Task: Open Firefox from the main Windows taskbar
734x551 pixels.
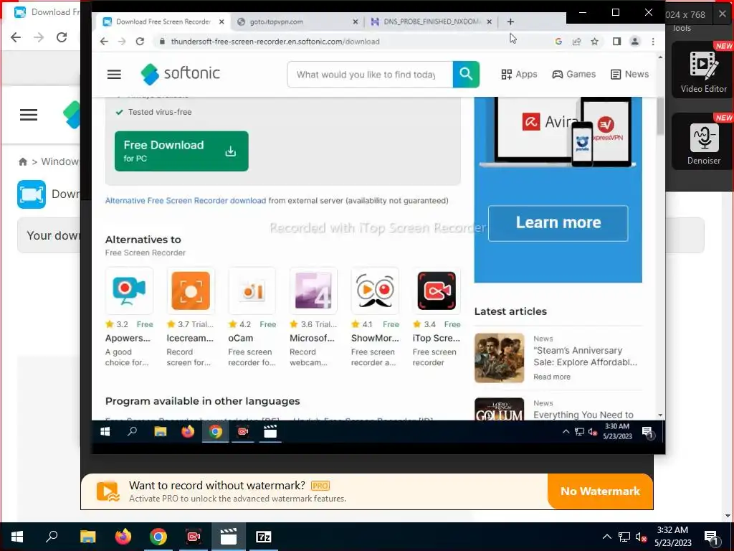Action: point(123,537)
